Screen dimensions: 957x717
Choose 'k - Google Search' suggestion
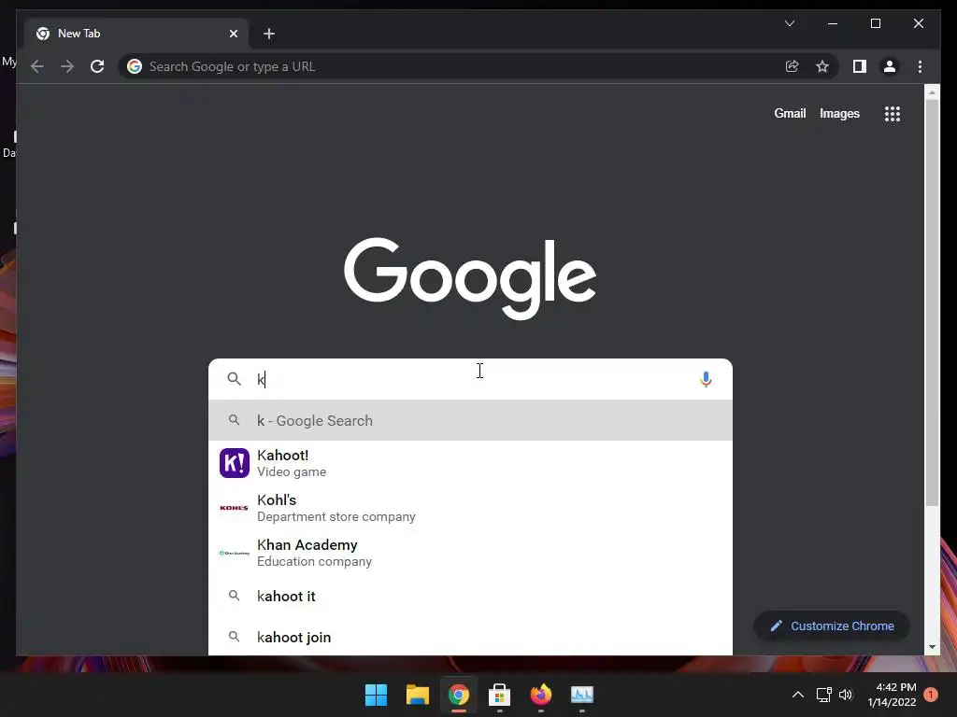(x=470, y=421)
